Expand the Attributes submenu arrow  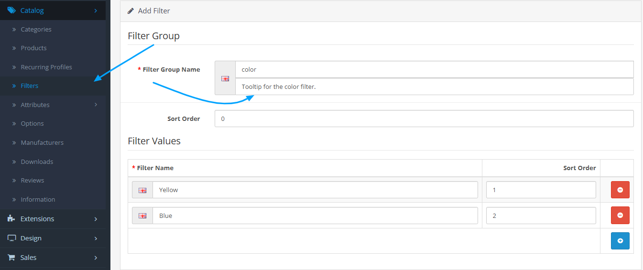[96, 105]
